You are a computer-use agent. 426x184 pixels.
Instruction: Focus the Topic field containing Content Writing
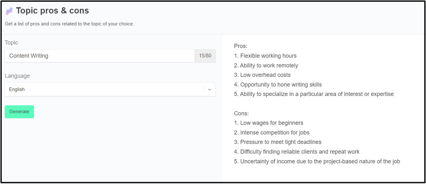(x=99, y=56)
